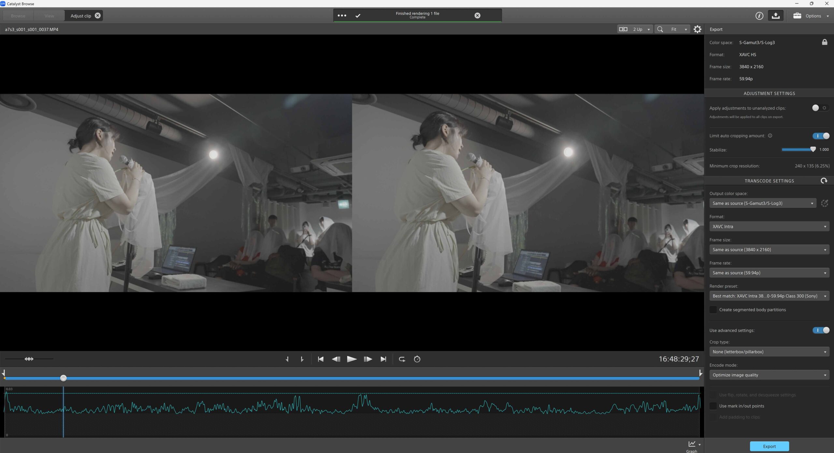Click the Stabilize value 1.000
834x453 pixels.
tap(824, 150)
